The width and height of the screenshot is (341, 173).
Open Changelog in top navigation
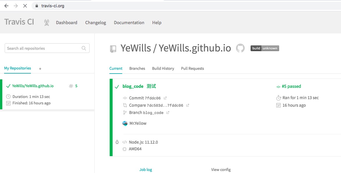point(95,23)
